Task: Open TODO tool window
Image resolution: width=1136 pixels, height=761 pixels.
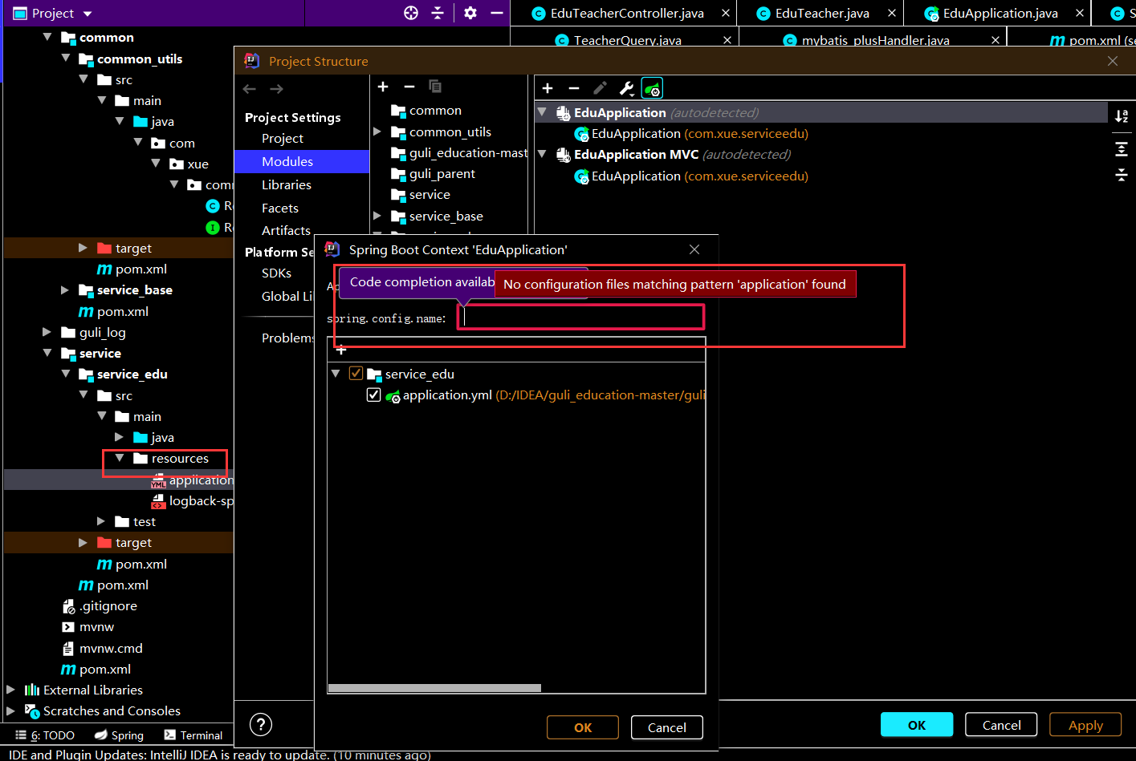Action: [45, 735]
